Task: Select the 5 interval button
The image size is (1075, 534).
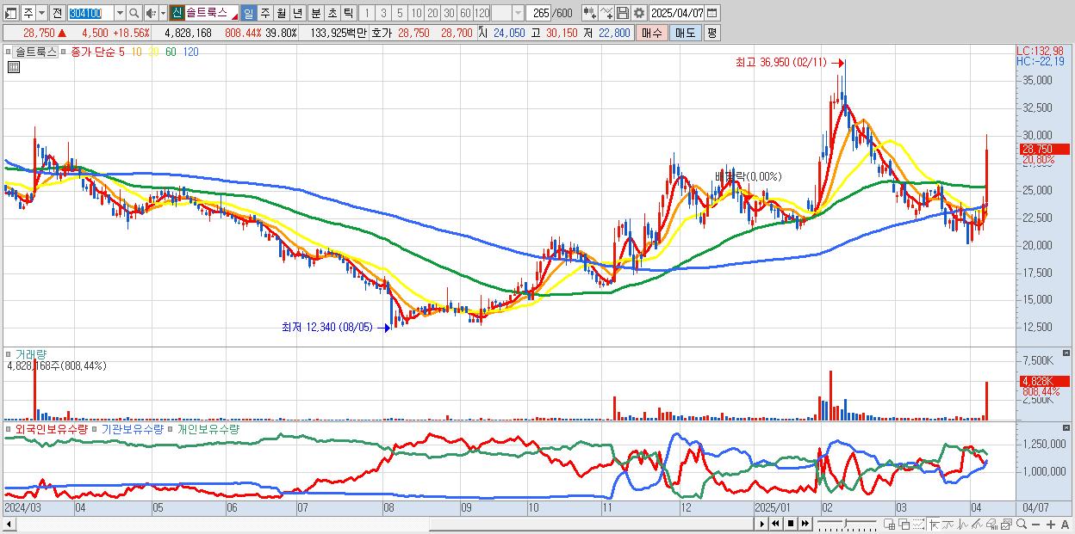Action: click(x=400, y=13)
